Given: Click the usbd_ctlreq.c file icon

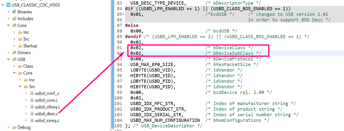Looking at the screenshot, I should pyautogui.click(x=32, y=107).
